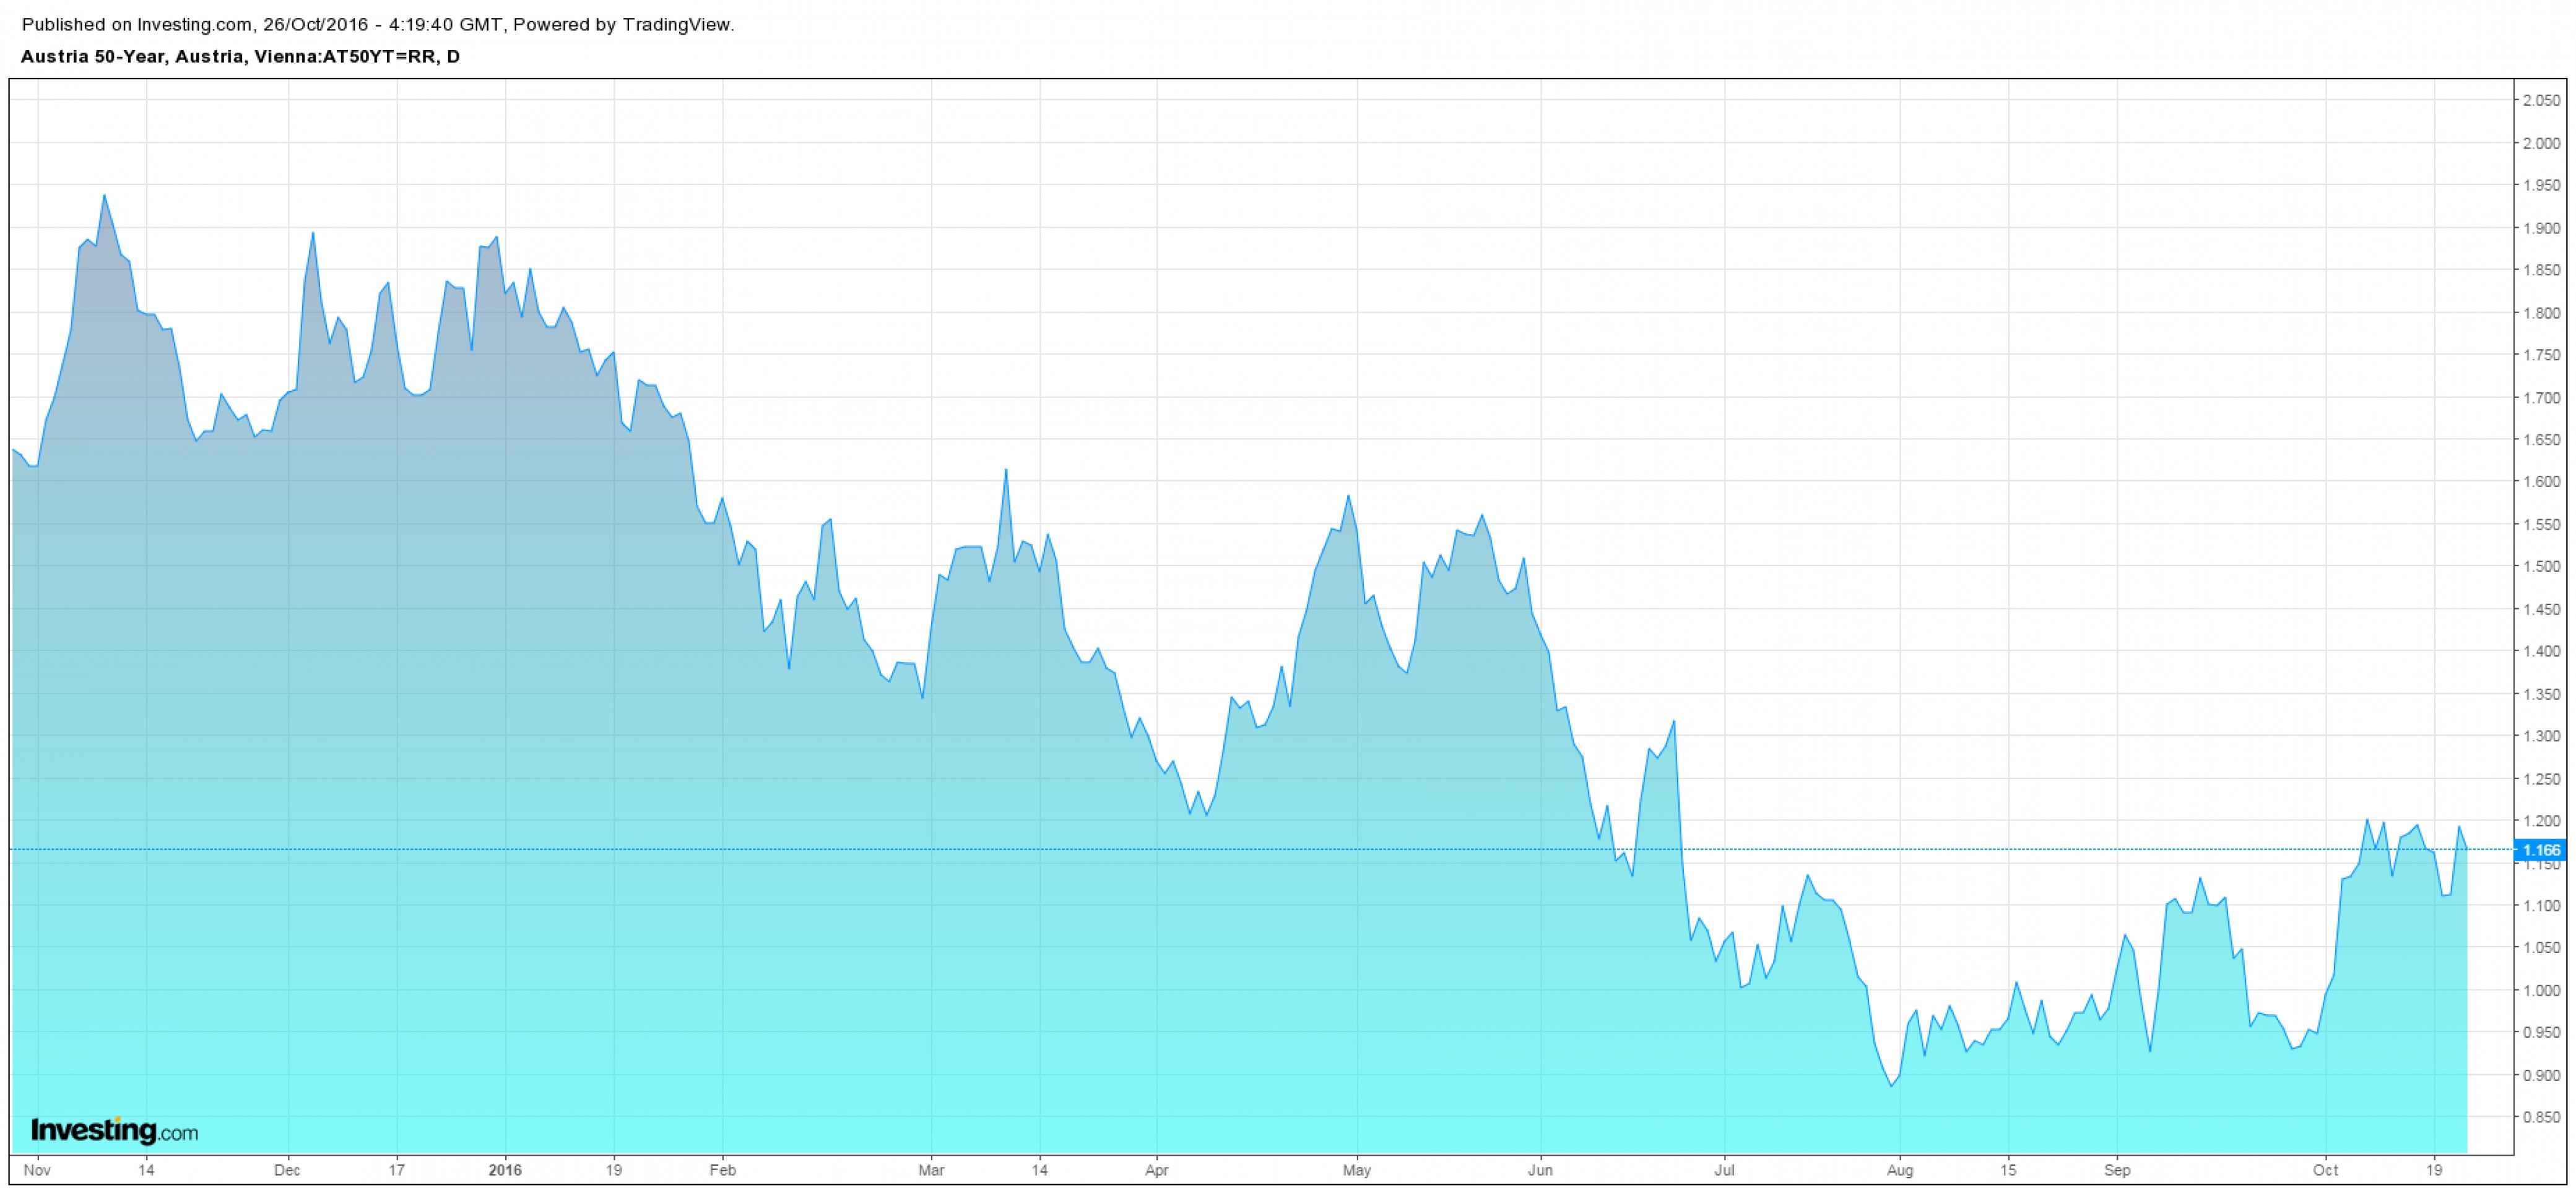
Task: Select the May label on time axis
Action: 1357,1170
